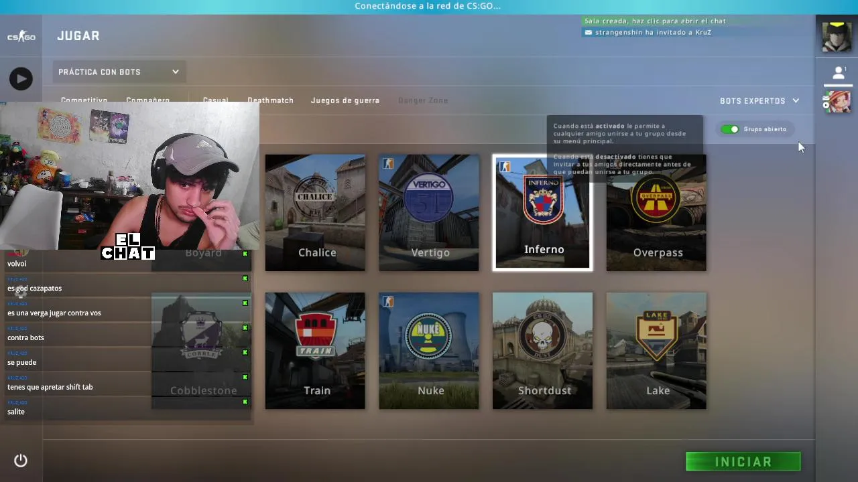Select the Vertigo map label
Screen dimensions: 858x482
pos(430,252)
